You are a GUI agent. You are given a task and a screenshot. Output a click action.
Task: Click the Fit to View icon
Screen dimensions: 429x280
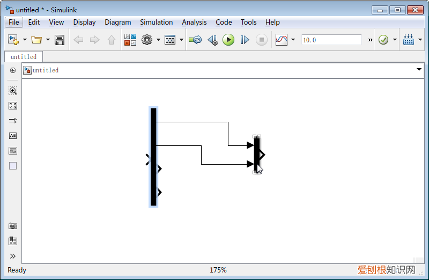13,106
